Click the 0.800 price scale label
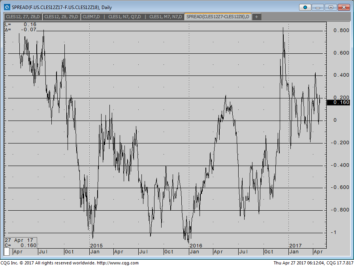354x266 pixels. pyautogui.click(x=341, y=30)
